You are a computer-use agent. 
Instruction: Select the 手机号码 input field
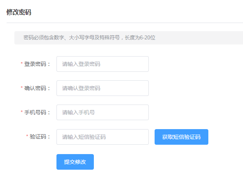pyautogui.click(x=102, y=112)
